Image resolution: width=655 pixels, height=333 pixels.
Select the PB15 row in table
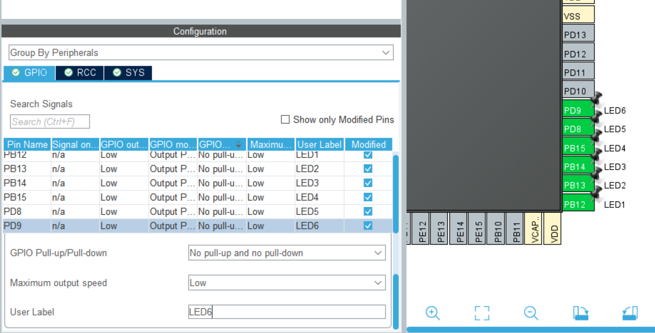[x=197, y=197]
